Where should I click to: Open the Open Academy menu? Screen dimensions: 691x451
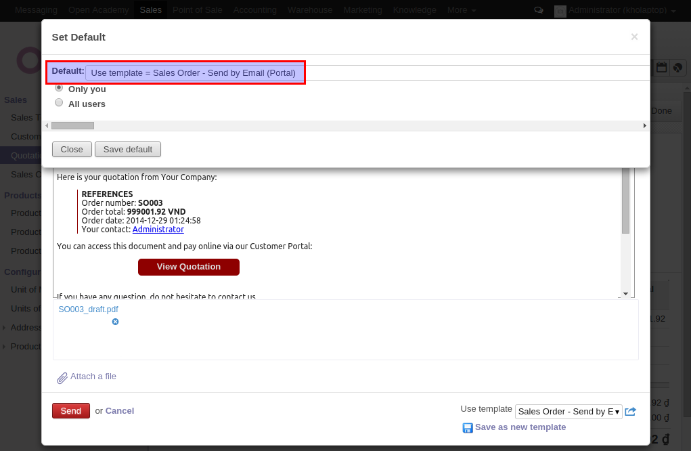[x=98, y=9]
